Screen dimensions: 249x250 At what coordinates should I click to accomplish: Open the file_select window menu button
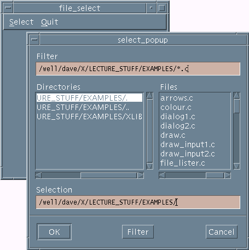pyautogui.click(x=8, y=8)
